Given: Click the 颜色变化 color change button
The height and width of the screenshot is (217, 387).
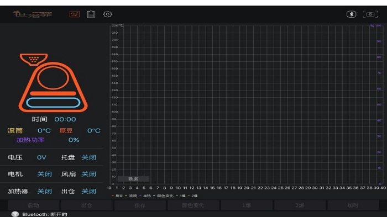Looking at the screenshot, I should [x=193, y=205].
